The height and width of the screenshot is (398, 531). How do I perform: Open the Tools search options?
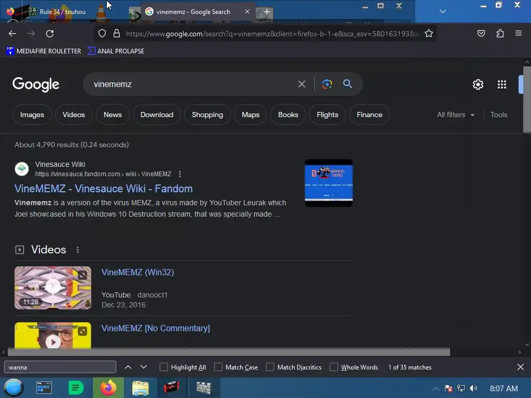tap(498, 115)
